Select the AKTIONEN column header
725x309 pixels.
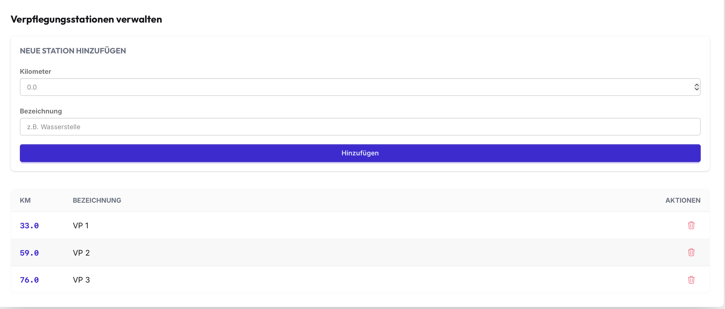pyautogui.click(x=683, y=200)
